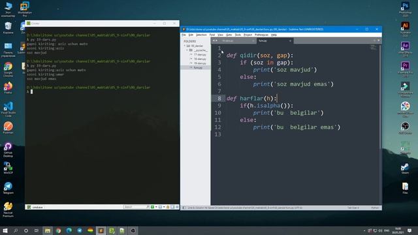Screen dimensions: 418x235
Task: Open the Steam desktop shortcut
Action: (405, 169)
